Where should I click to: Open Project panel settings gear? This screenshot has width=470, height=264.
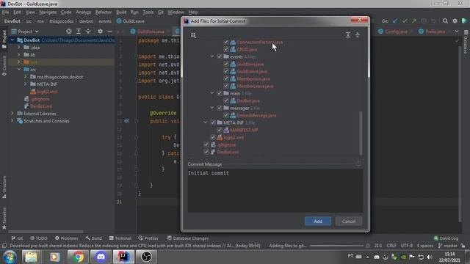click(100, 31)
